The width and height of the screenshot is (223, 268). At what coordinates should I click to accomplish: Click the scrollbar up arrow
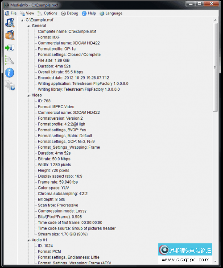(215, 20)
